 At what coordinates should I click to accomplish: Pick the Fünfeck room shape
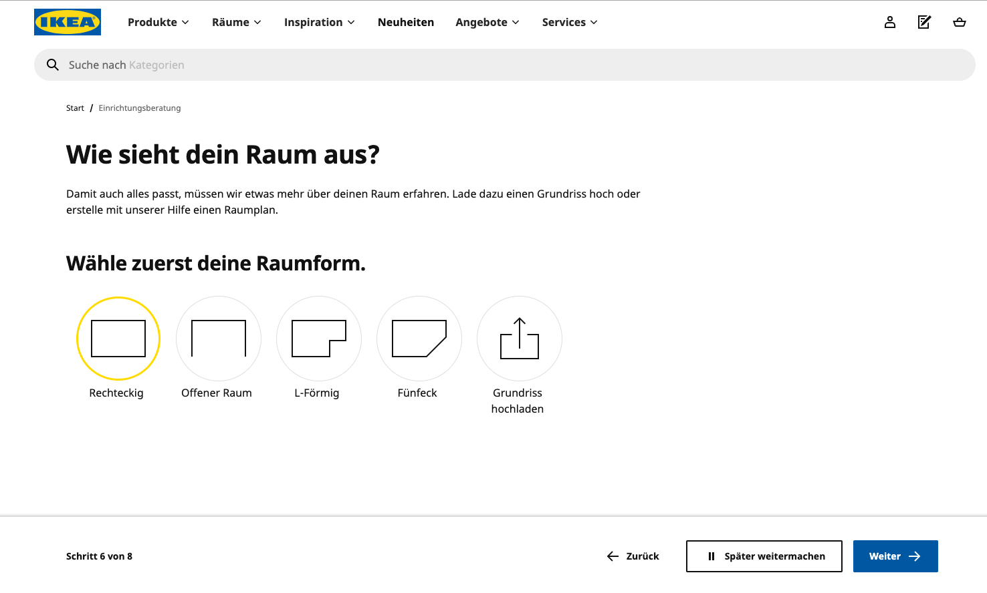point(419,339)
